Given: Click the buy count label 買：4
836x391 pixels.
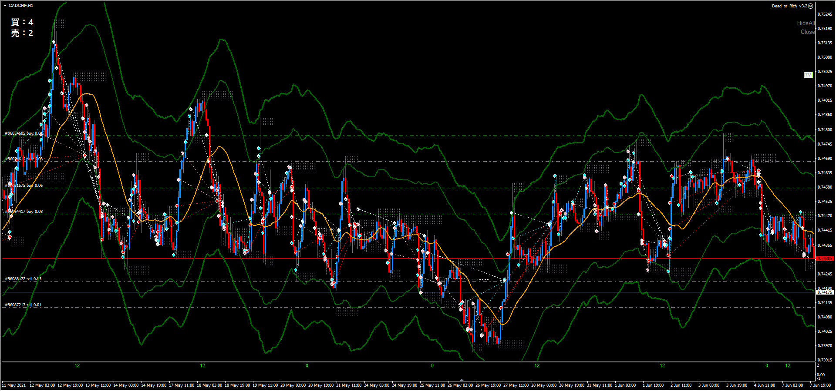Looking at the screenshot, I should (22, 22).
